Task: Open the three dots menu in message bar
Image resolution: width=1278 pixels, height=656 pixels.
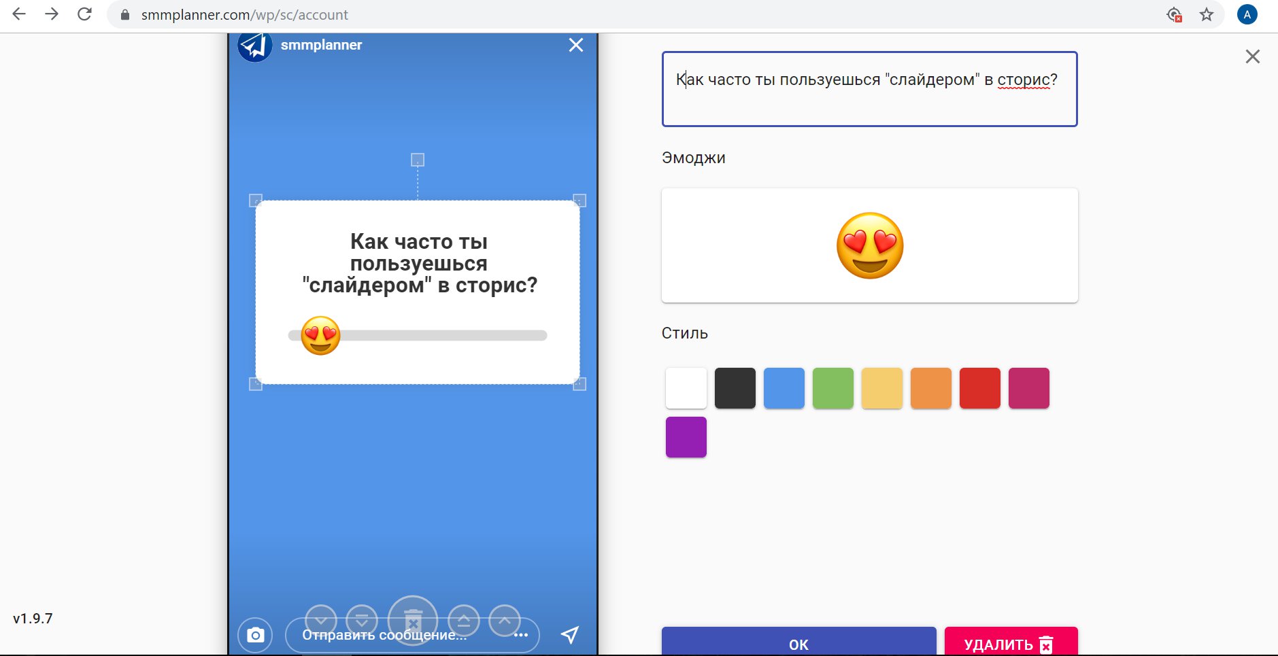Action: coord(521,635)
